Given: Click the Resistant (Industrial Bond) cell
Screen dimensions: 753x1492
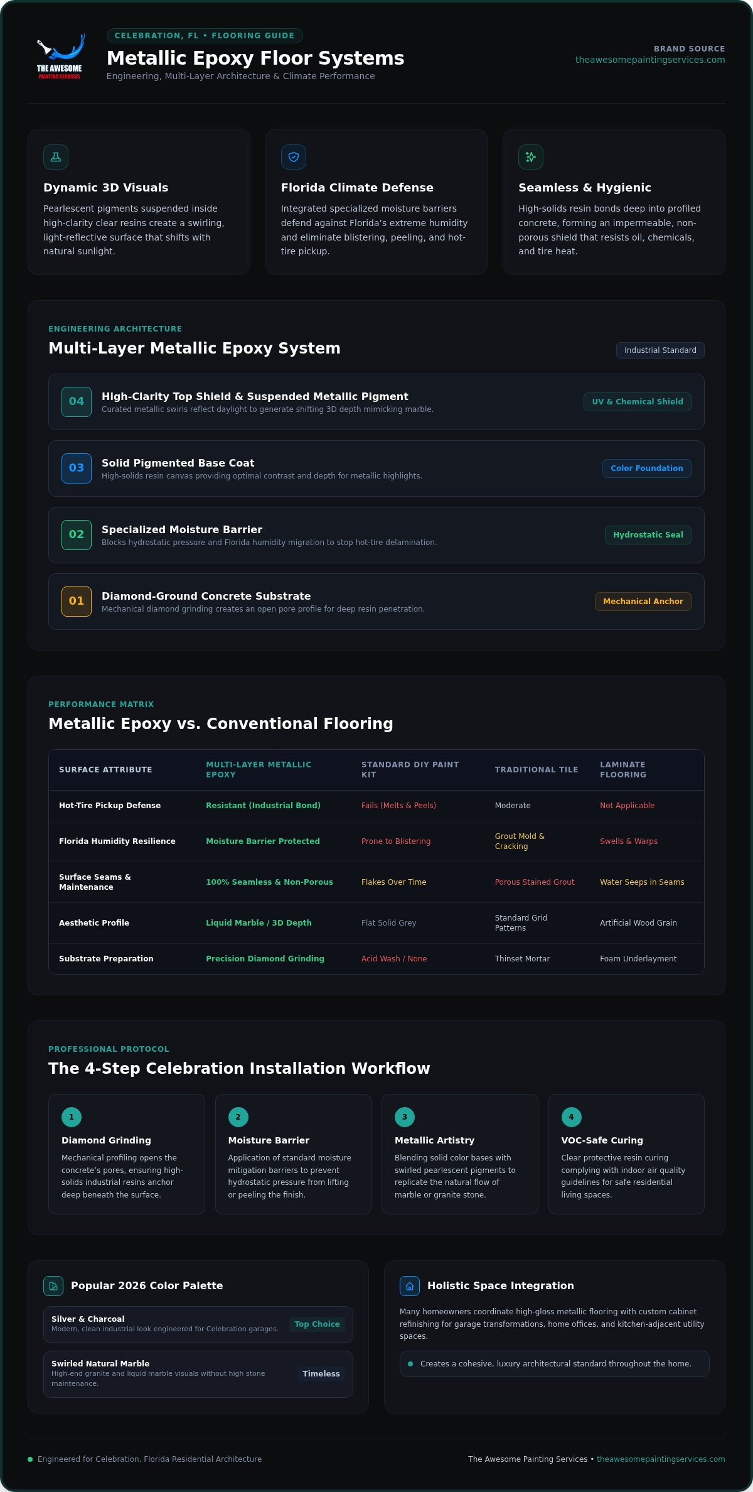Looking at the screenshot, I should point(263,806).
